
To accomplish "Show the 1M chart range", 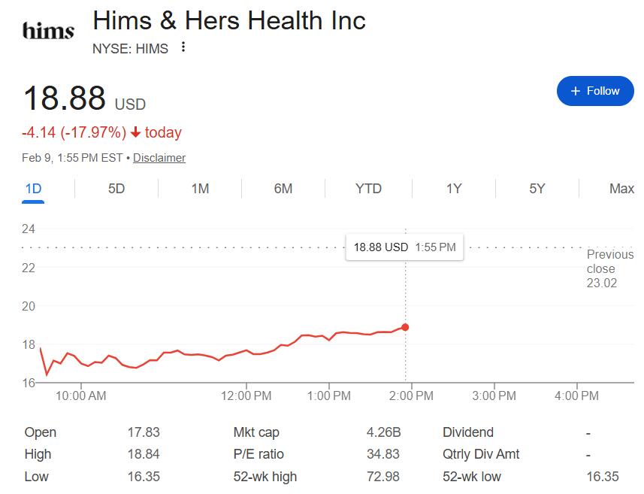I will (200, 189).
